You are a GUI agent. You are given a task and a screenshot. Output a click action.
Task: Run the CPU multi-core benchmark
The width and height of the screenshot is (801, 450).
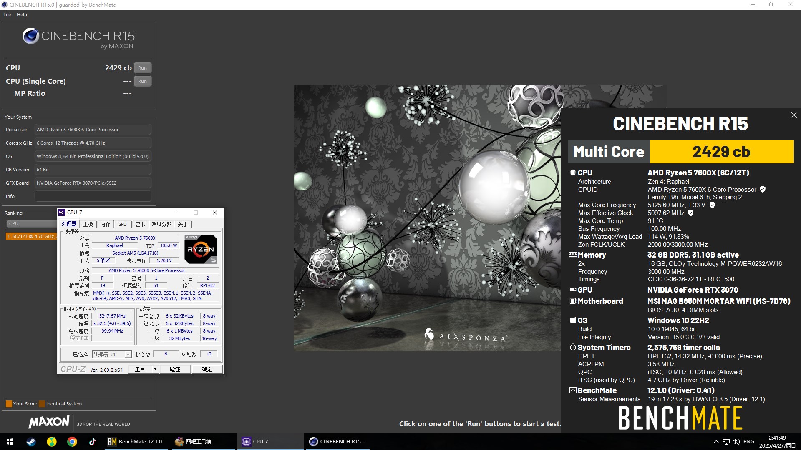click(142, 68)
